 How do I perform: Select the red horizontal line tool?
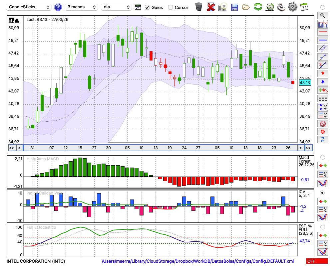322,32
